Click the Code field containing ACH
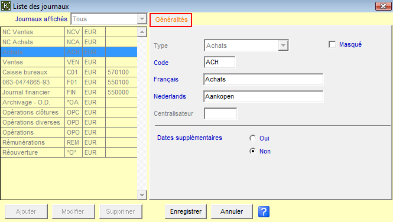The image size is (393, 222). (x=220, y=62)
